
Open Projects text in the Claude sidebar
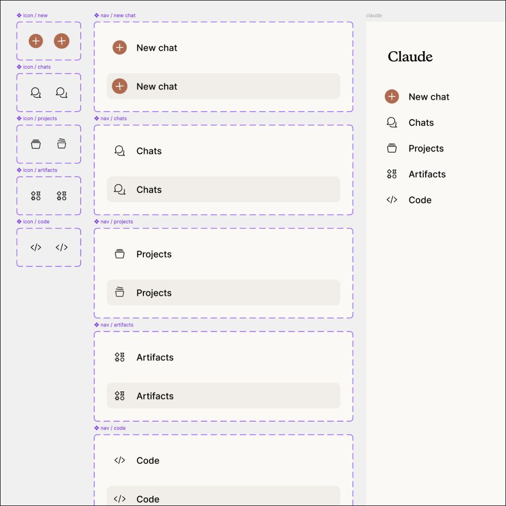click(426, 148)
